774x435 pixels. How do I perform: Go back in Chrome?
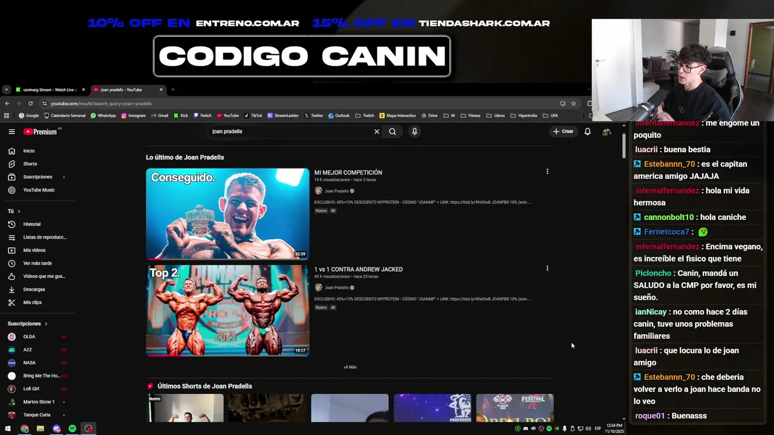click(7, 103)
